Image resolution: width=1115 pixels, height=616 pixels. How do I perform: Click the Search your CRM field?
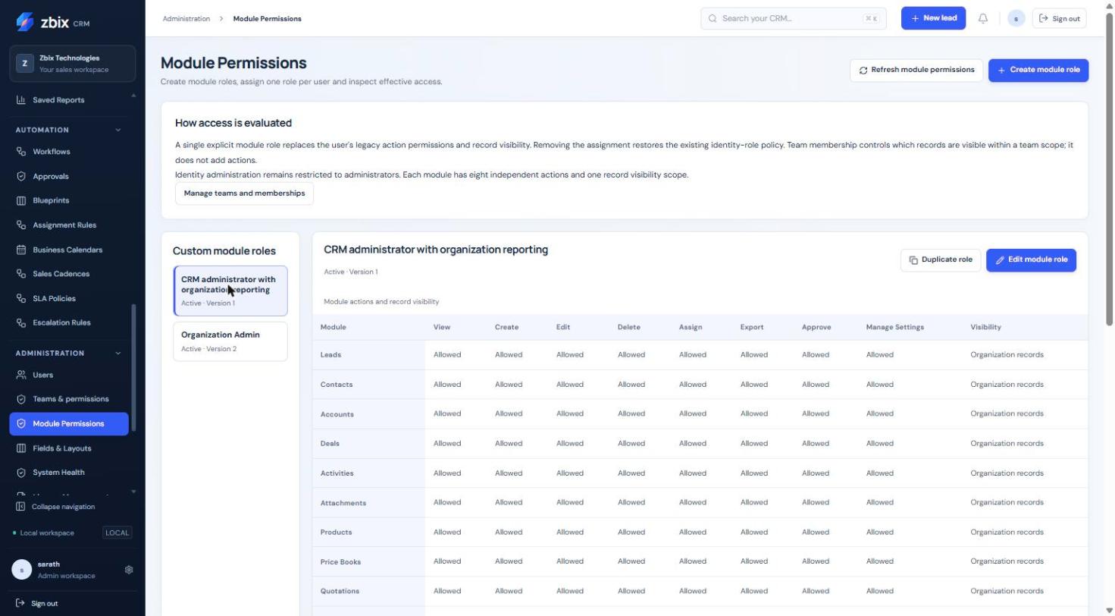click(794, 18)
